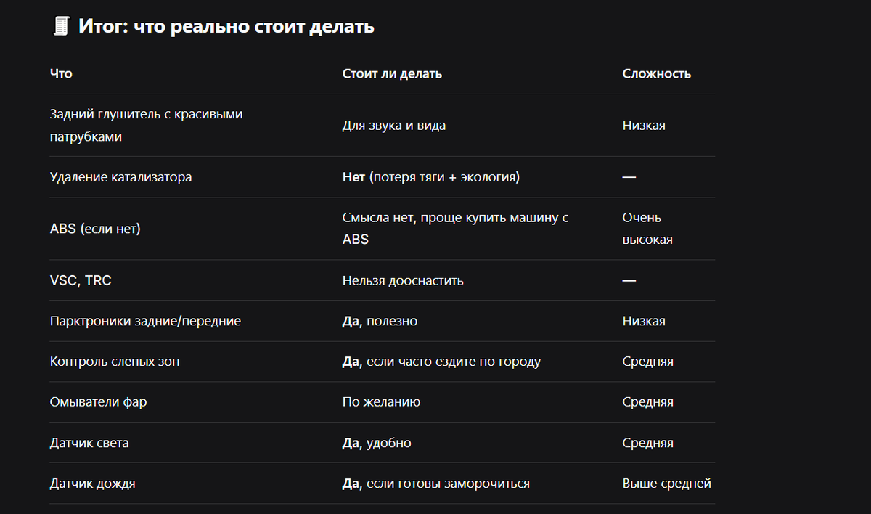Click the scroll emoji next to the heading
The height and width of the screenshot is (514, 871).
coord(61,28)
